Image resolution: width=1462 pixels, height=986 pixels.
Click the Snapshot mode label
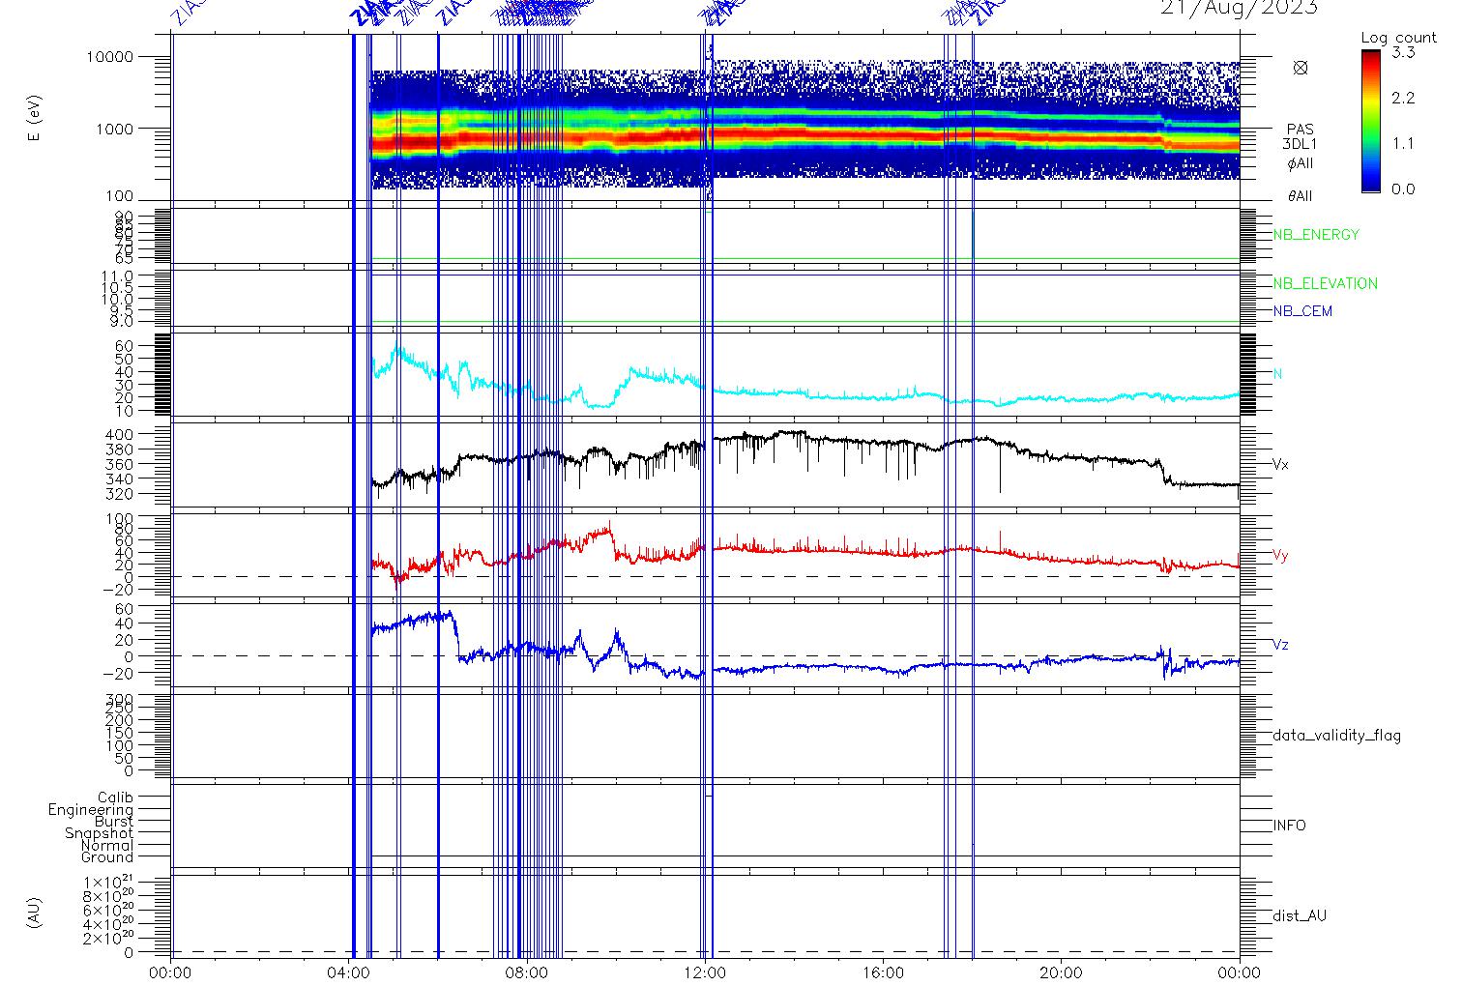point(99,833)
